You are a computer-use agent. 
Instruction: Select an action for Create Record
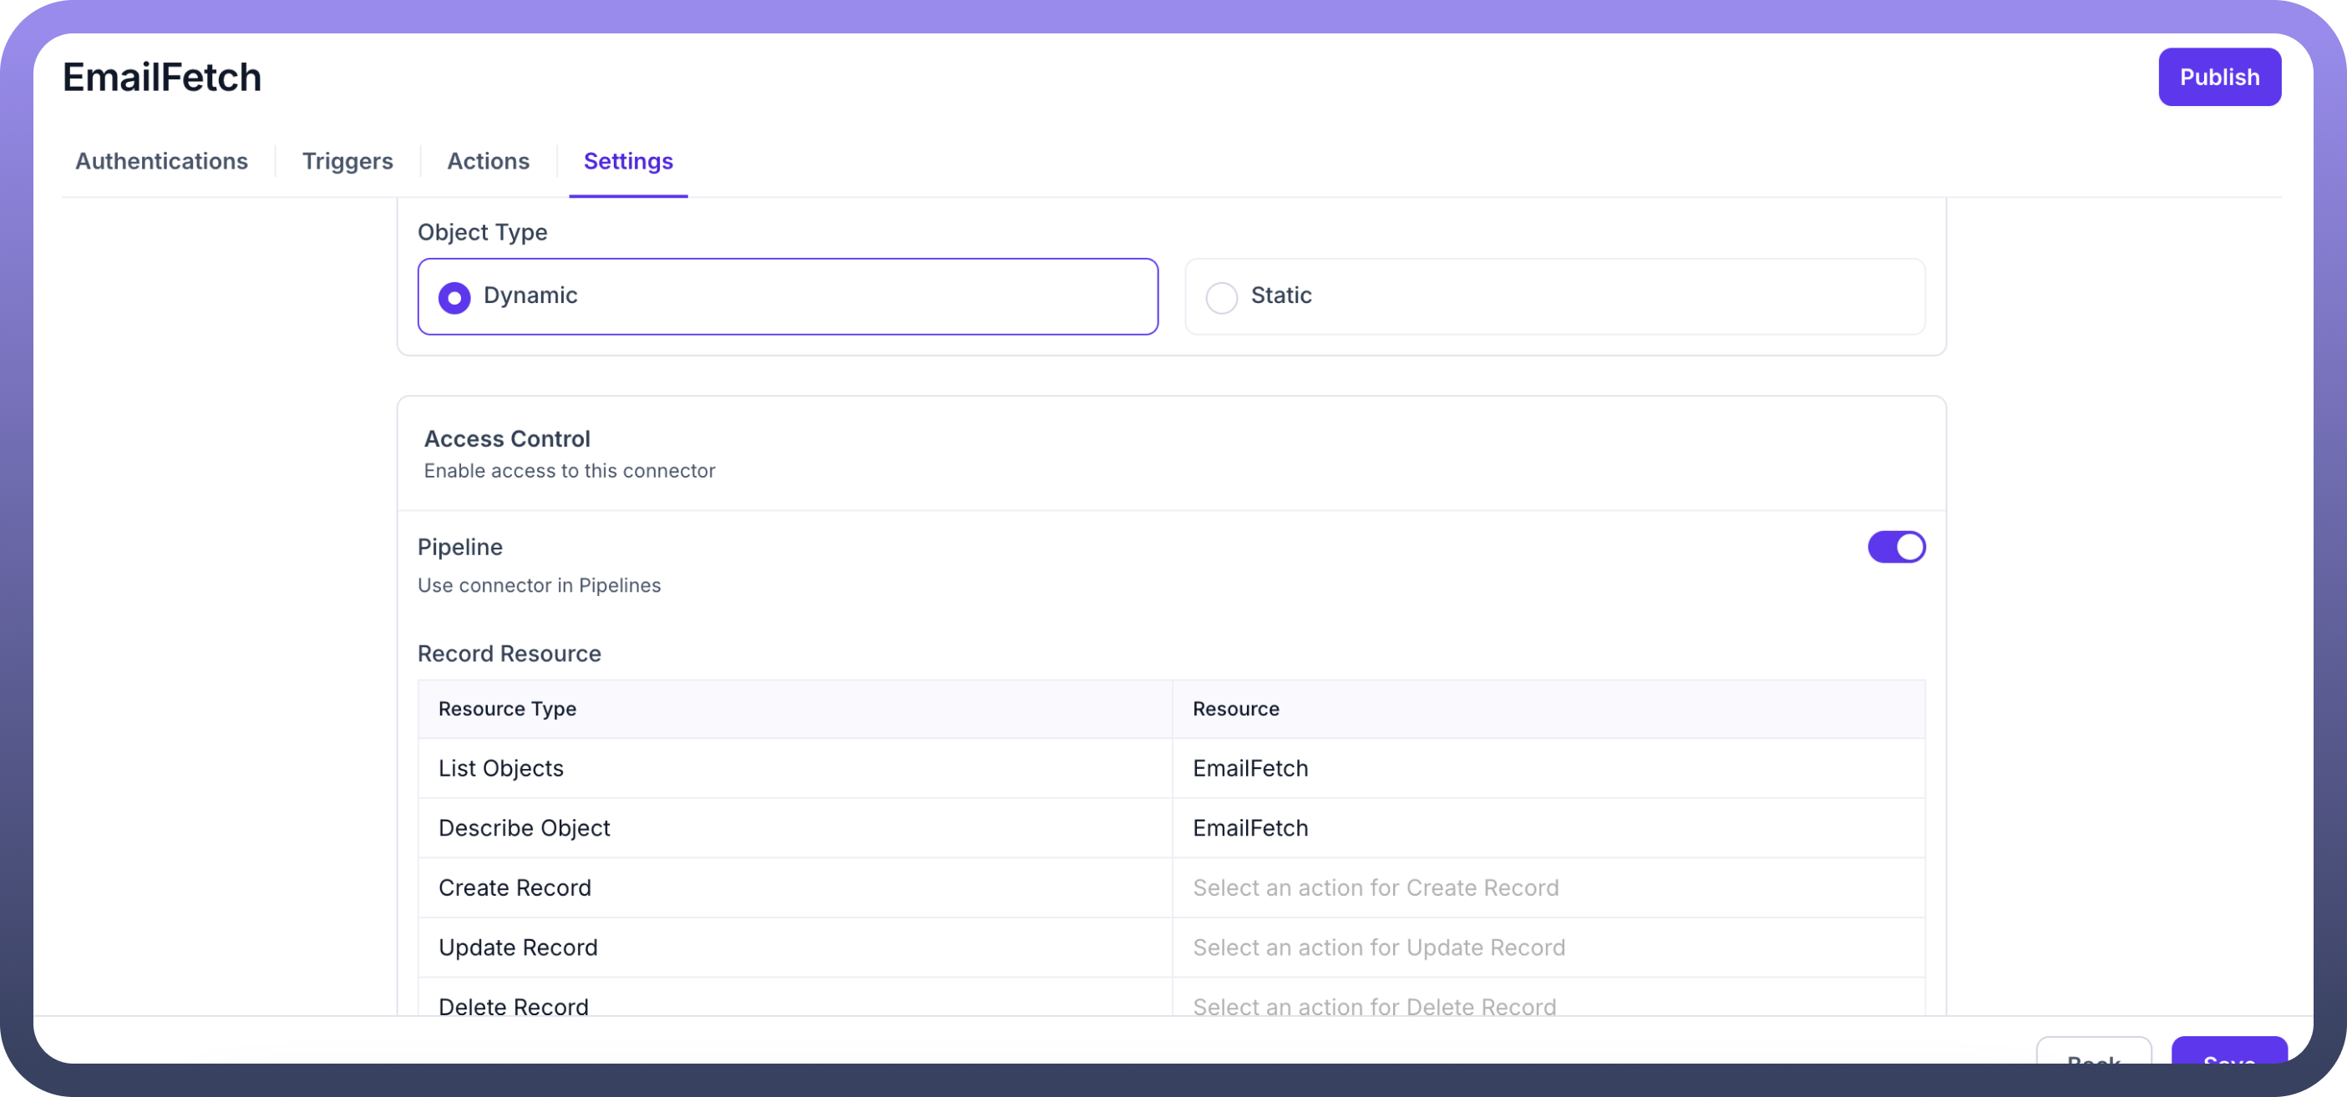tap(1547, 887)
